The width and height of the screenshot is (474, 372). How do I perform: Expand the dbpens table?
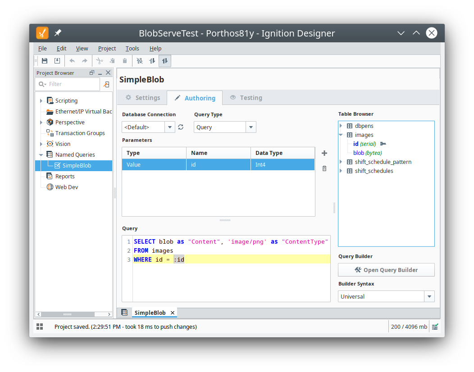click(x=341, y=126)
